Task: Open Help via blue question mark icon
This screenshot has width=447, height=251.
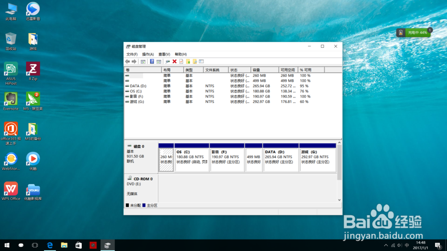Action: coord(152,62)
